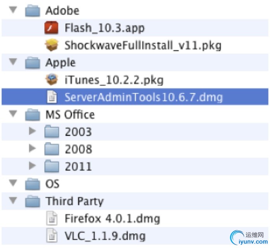
Task: Click the Adobe folder icon
Action: (x=33, y=11)
